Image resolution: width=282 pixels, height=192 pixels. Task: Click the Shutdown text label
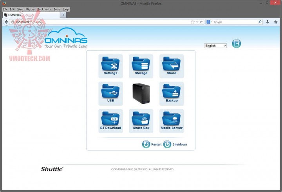click(180, 144)
